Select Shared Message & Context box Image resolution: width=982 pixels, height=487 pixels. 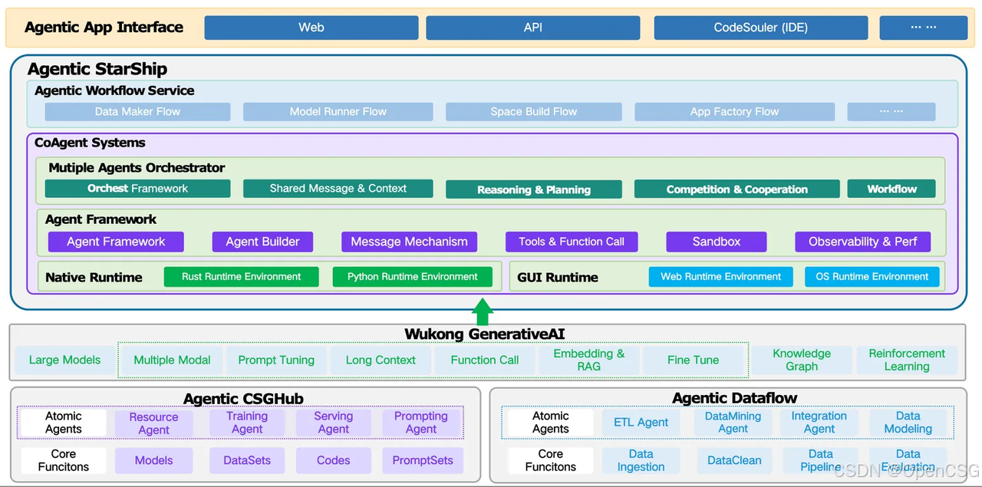click(338, 189)
